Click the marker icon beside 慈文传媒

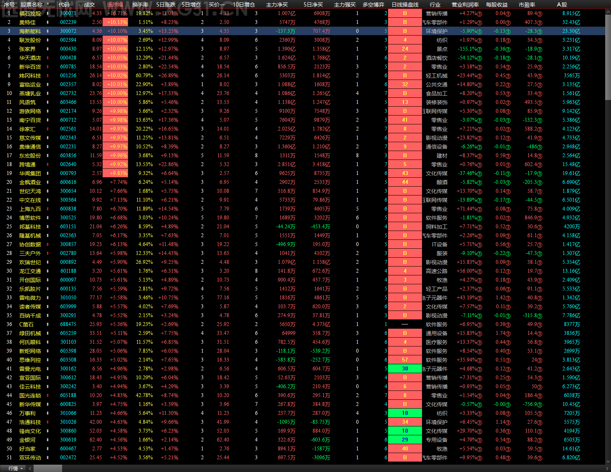click(48, 138)
